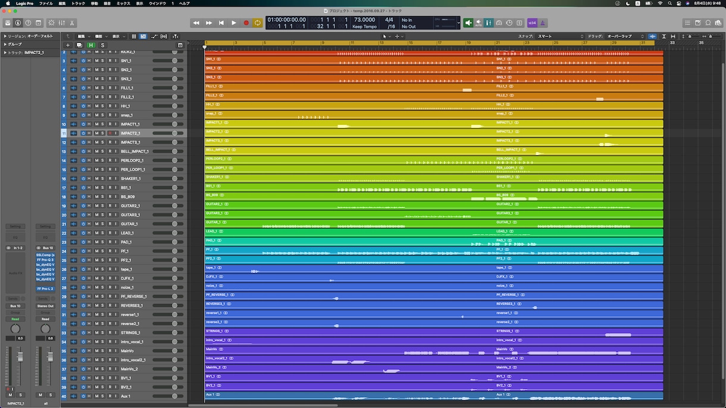Open the トラック menu in the menu bar

[x=78, y=4]
